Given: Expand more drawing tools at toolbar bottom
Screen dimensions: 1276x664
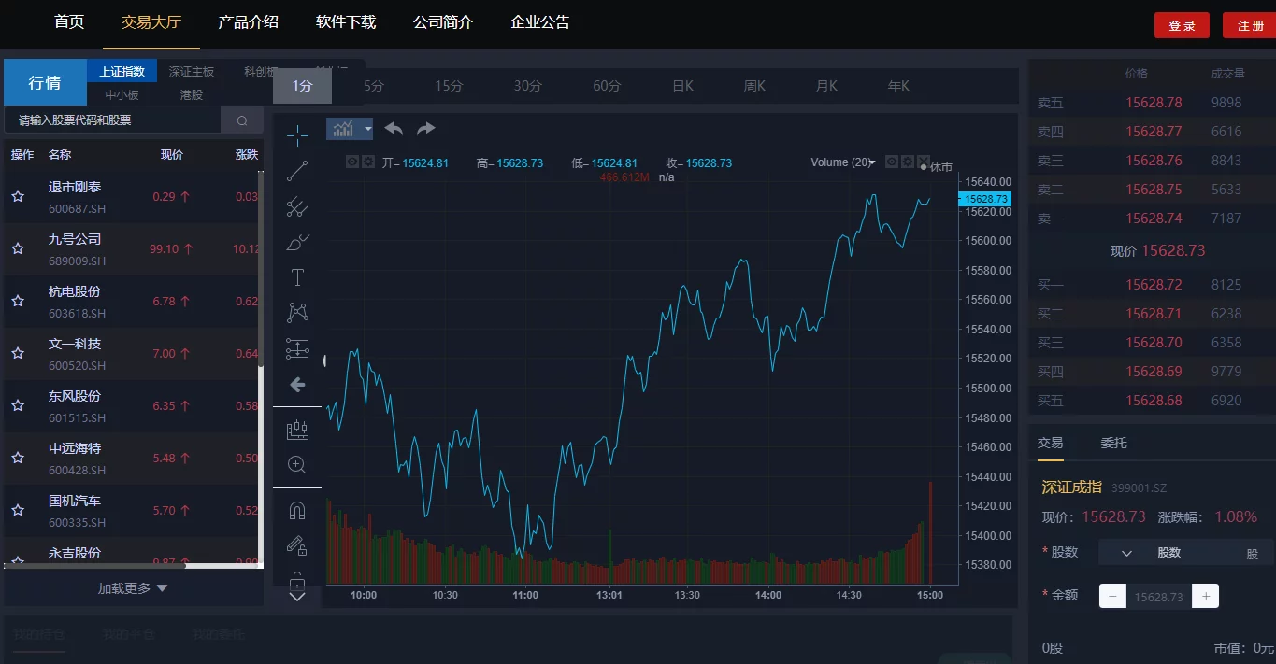Looking at the screenshot, I should 297,596.
